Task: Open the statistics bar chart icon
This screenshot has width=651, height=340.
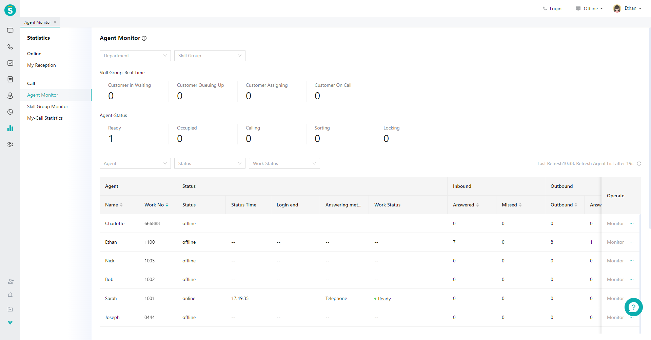Action: 10,128
